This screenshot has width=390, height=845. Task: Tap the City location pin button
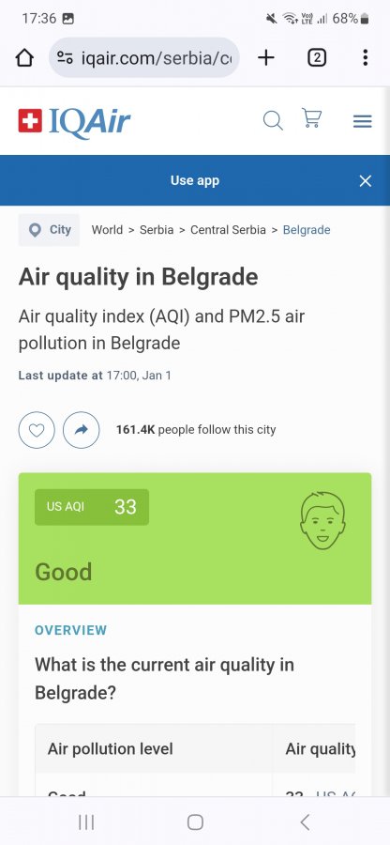(49, 230)
